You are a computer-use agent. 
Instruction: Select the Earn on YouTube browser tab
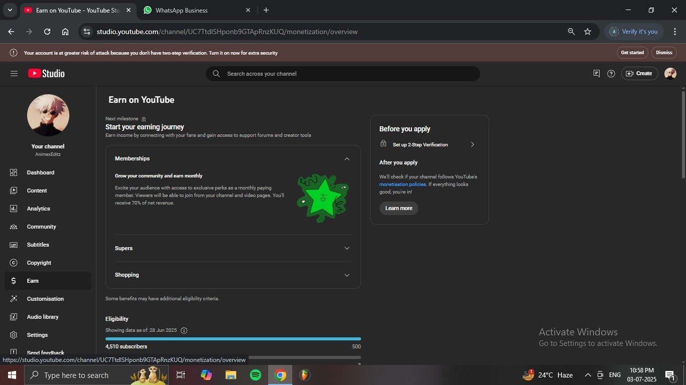pyautogui.click(x=78, y=10)
